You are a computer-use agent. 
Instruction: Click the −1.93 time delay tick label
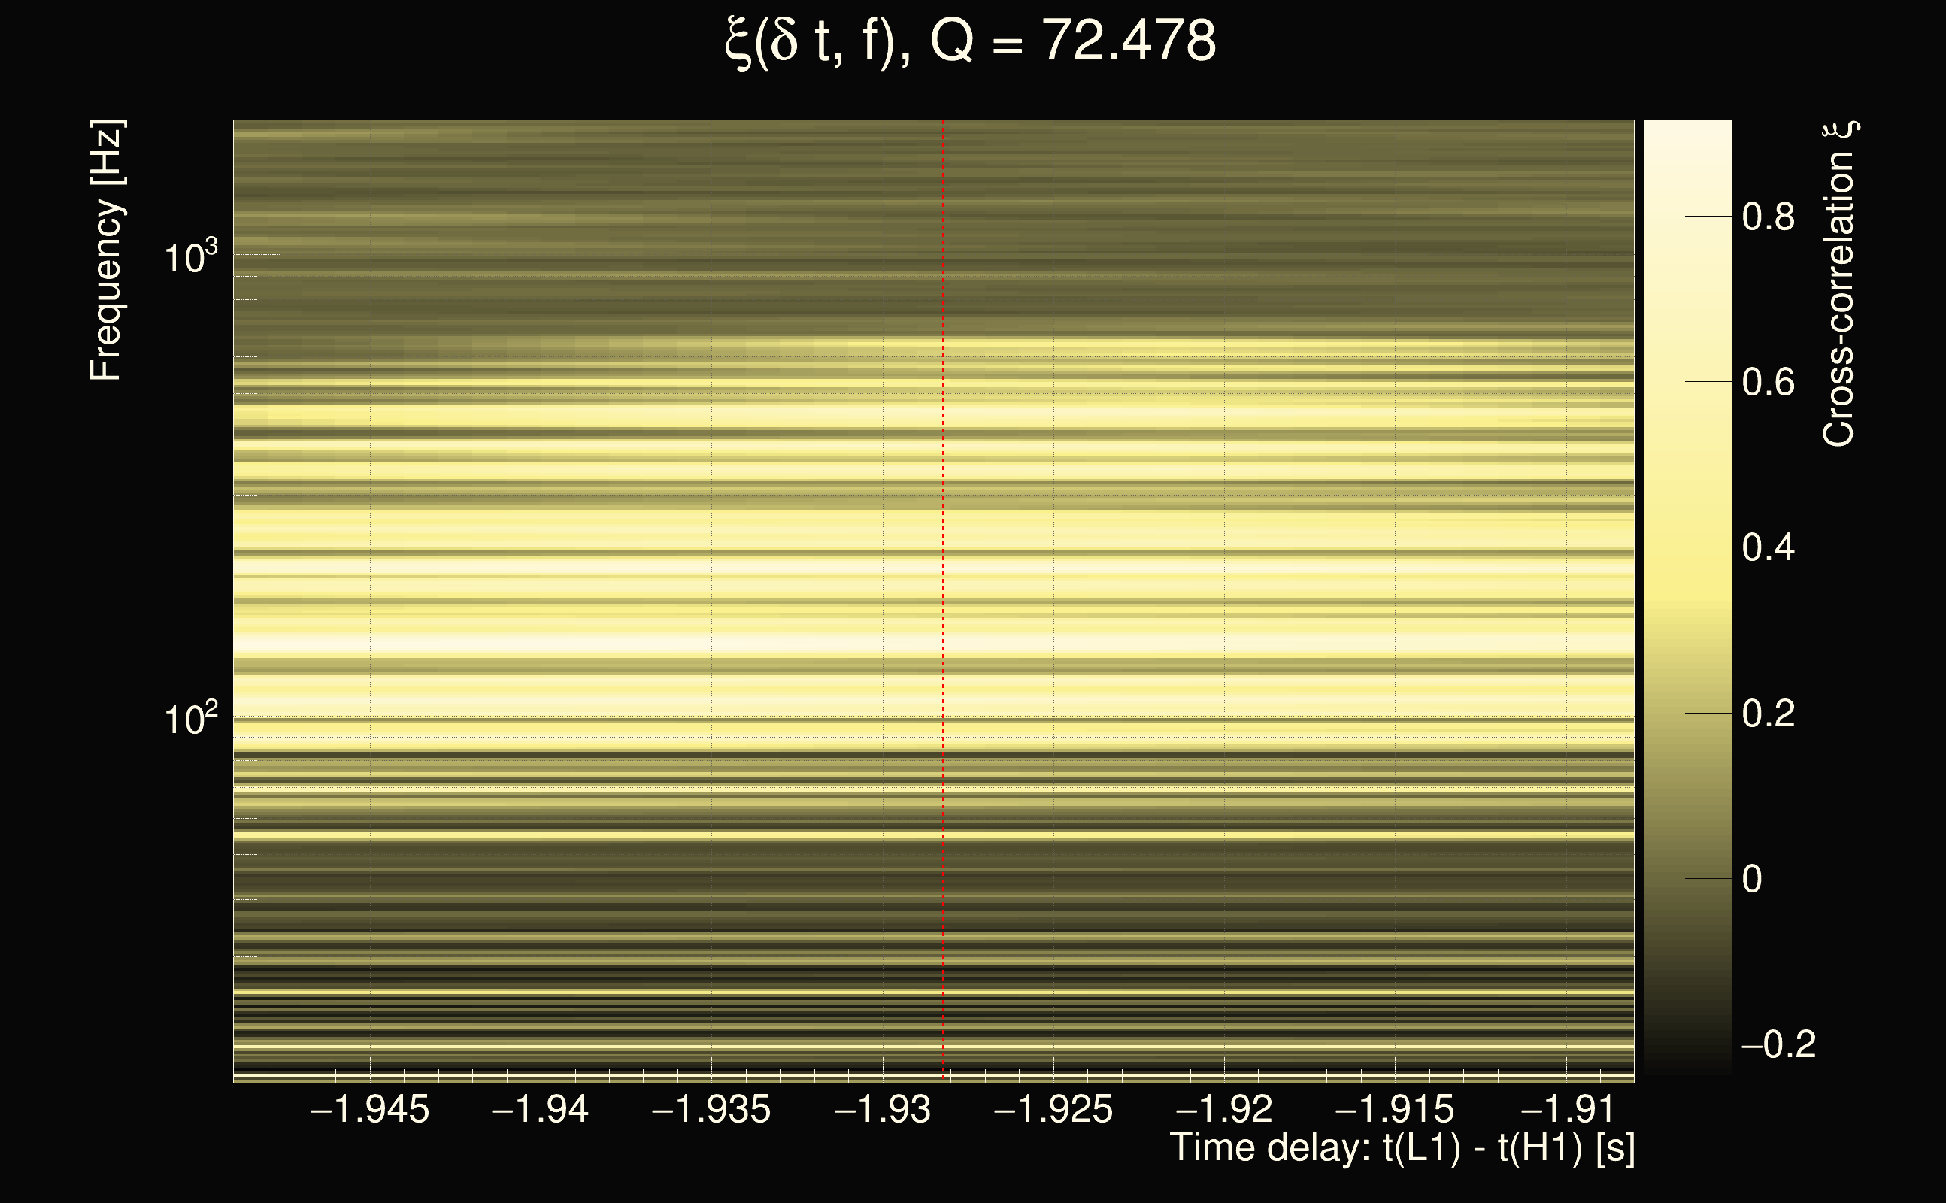pos(882,1109)
